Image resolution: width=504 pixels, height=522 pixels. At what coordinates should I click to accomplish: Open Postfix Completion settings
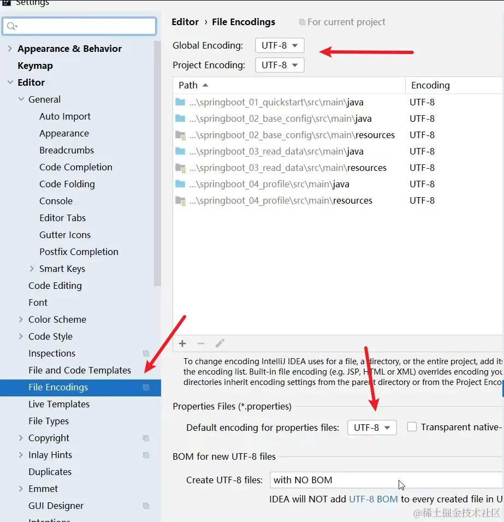pyautogui.click(x=79, y=252)
